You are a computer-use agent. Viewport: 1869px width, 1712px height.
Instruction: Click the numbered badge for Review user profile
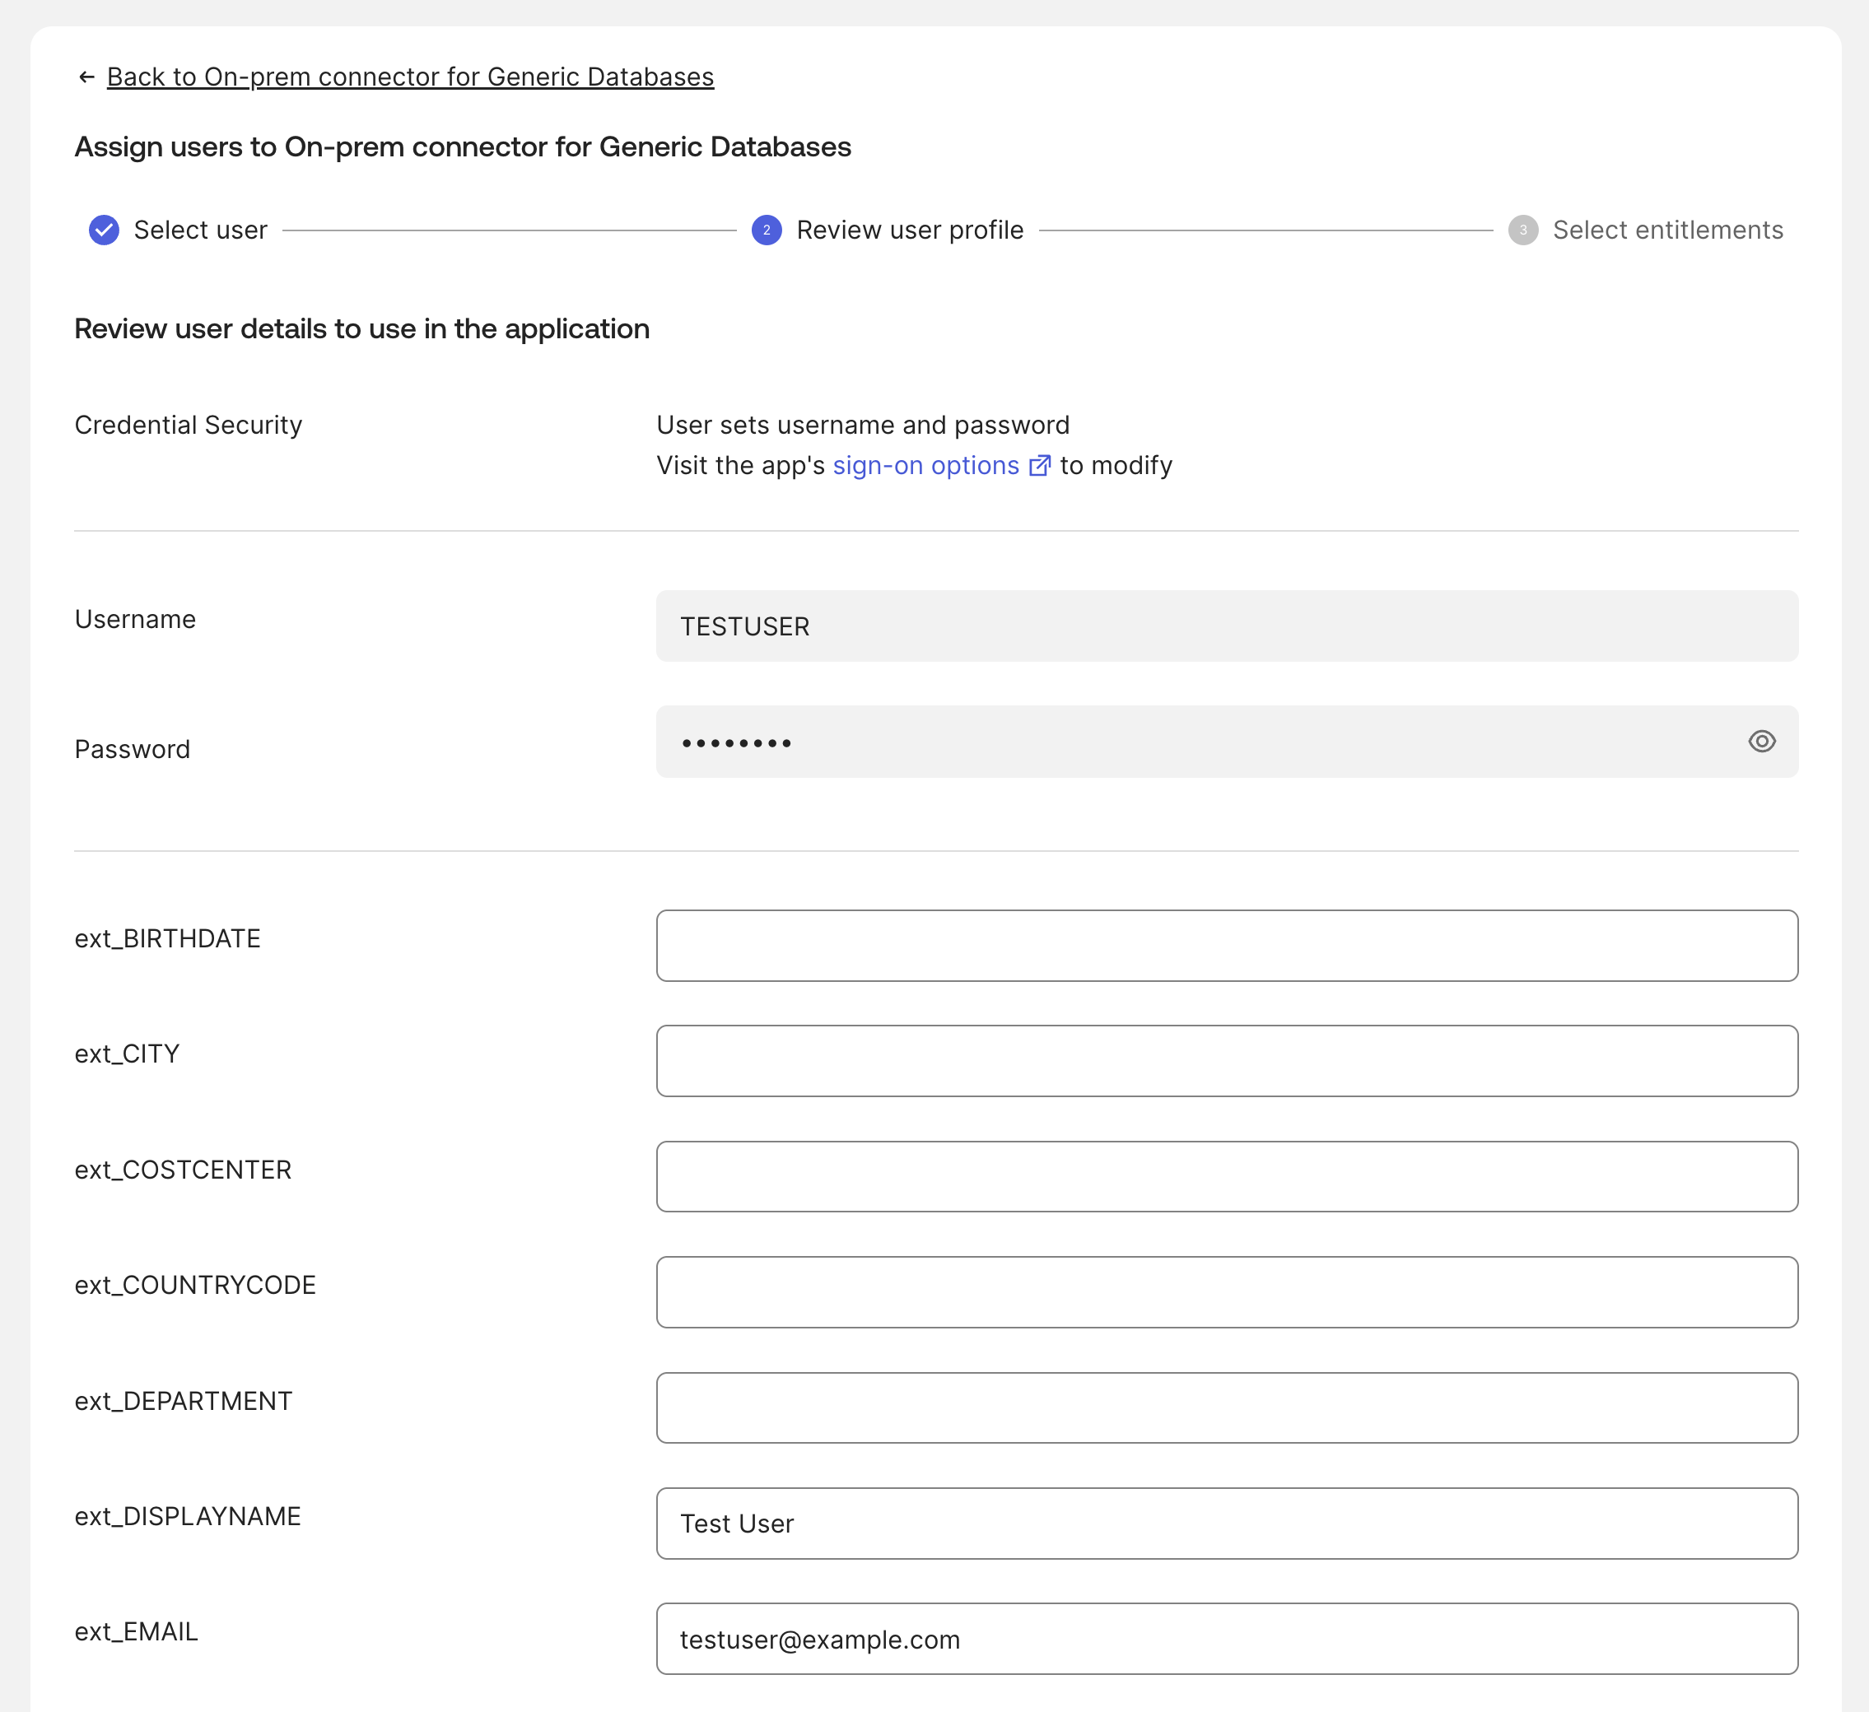coord(767,230)
